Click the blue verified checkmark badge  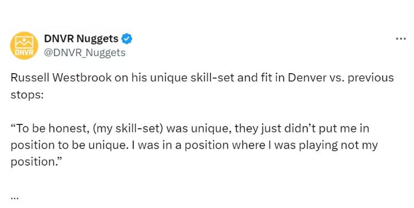pyautogui.click(x=127, y=39)
